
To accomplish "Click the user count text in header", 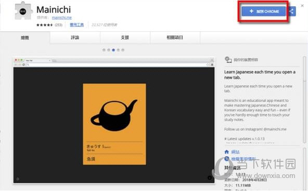I will pyautogui.click(x=104, y=25).
